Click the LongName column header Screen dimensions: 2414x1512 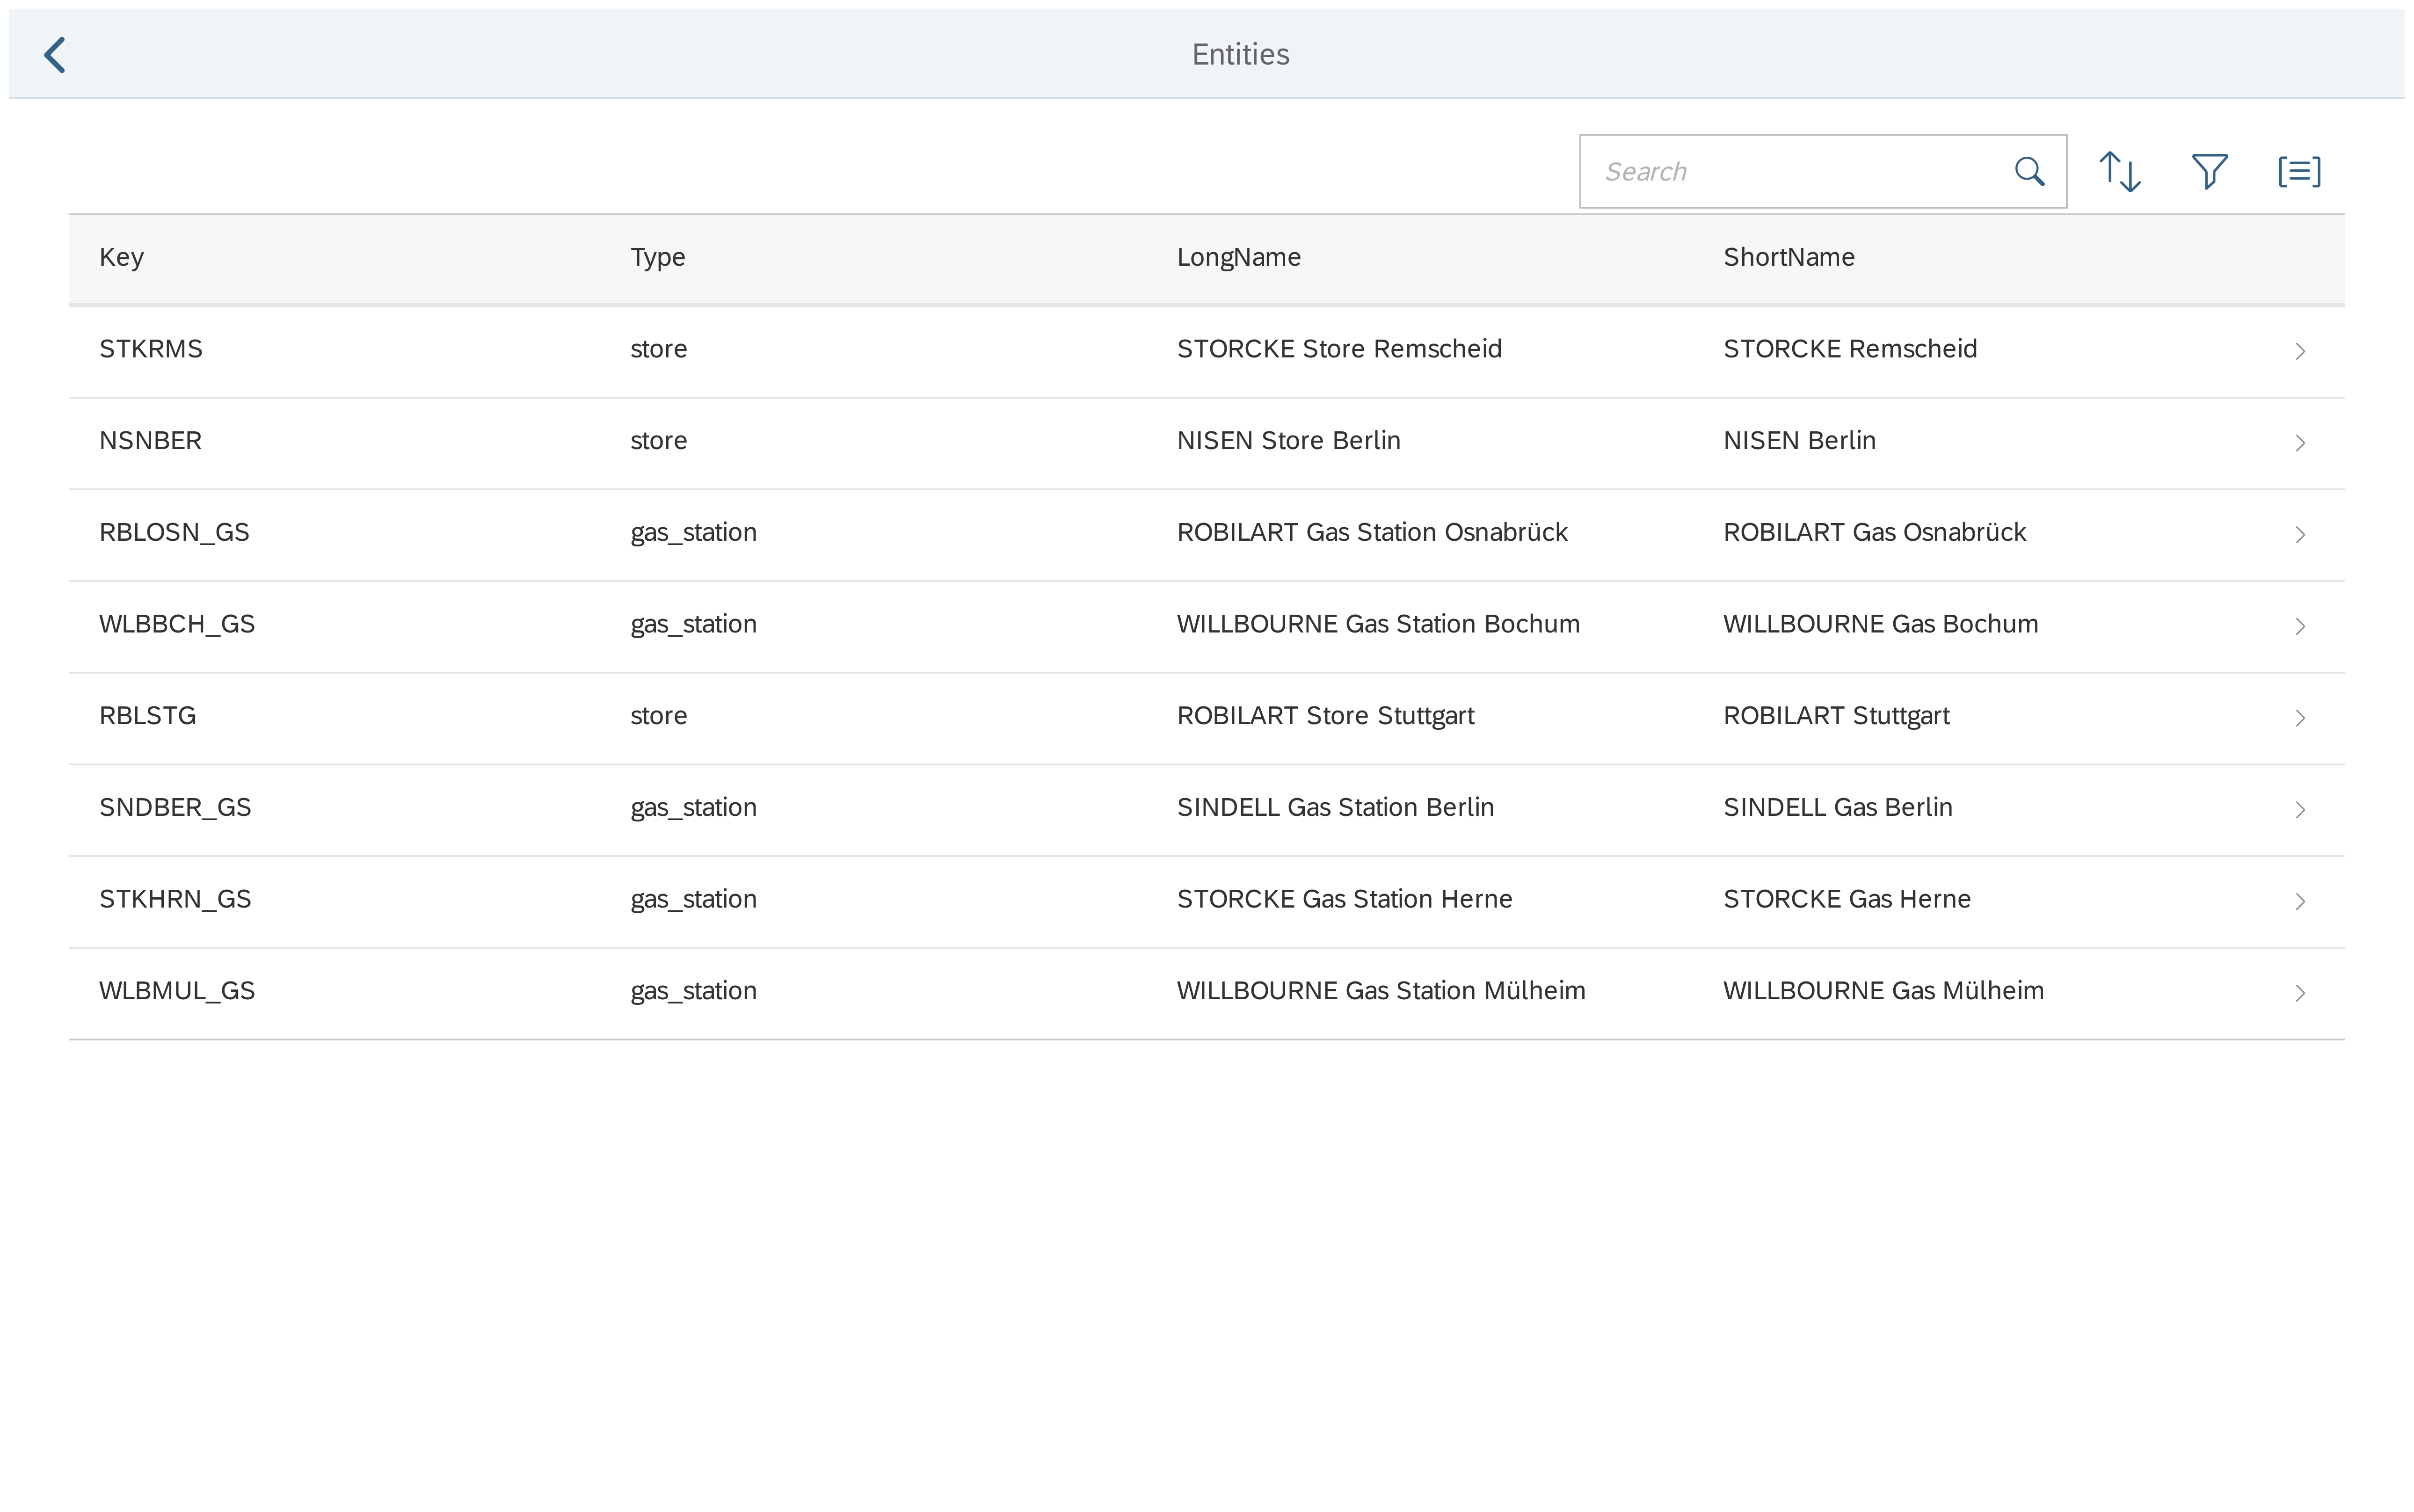coord(1238,258)
